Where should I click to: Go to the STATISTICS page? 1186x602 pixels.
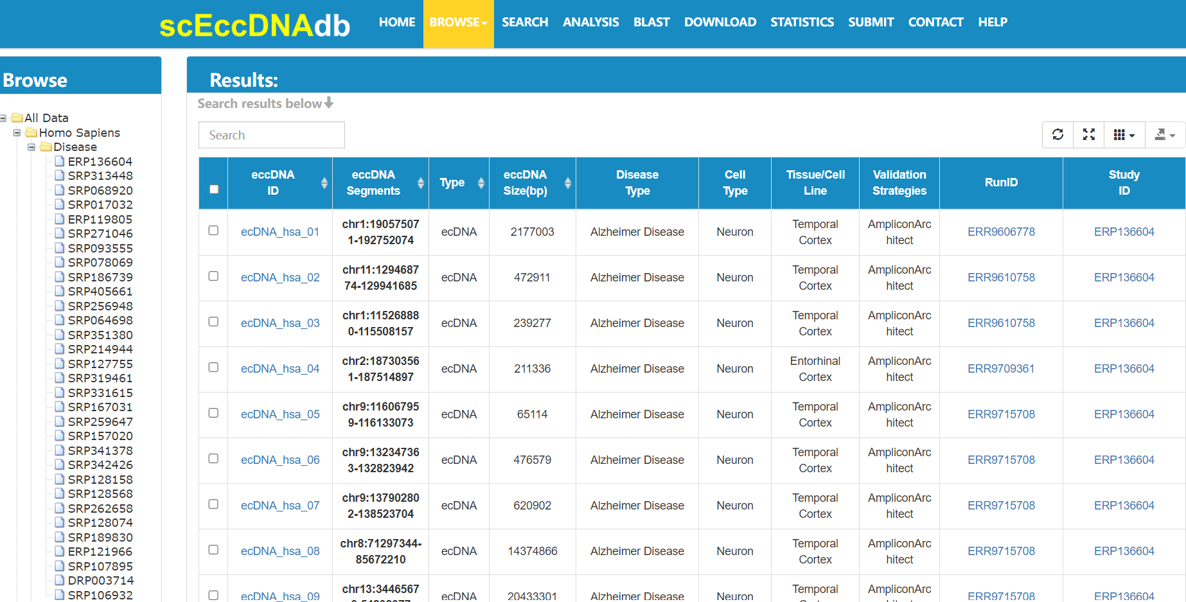pos(802,22)
